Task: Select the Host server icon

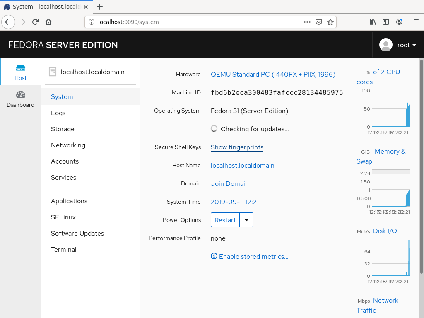Action: click(21, 67)
